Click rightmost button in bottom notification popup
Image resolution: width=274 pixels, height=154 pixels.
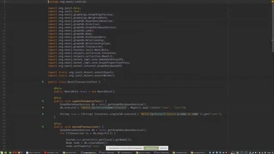pos(164,148)
